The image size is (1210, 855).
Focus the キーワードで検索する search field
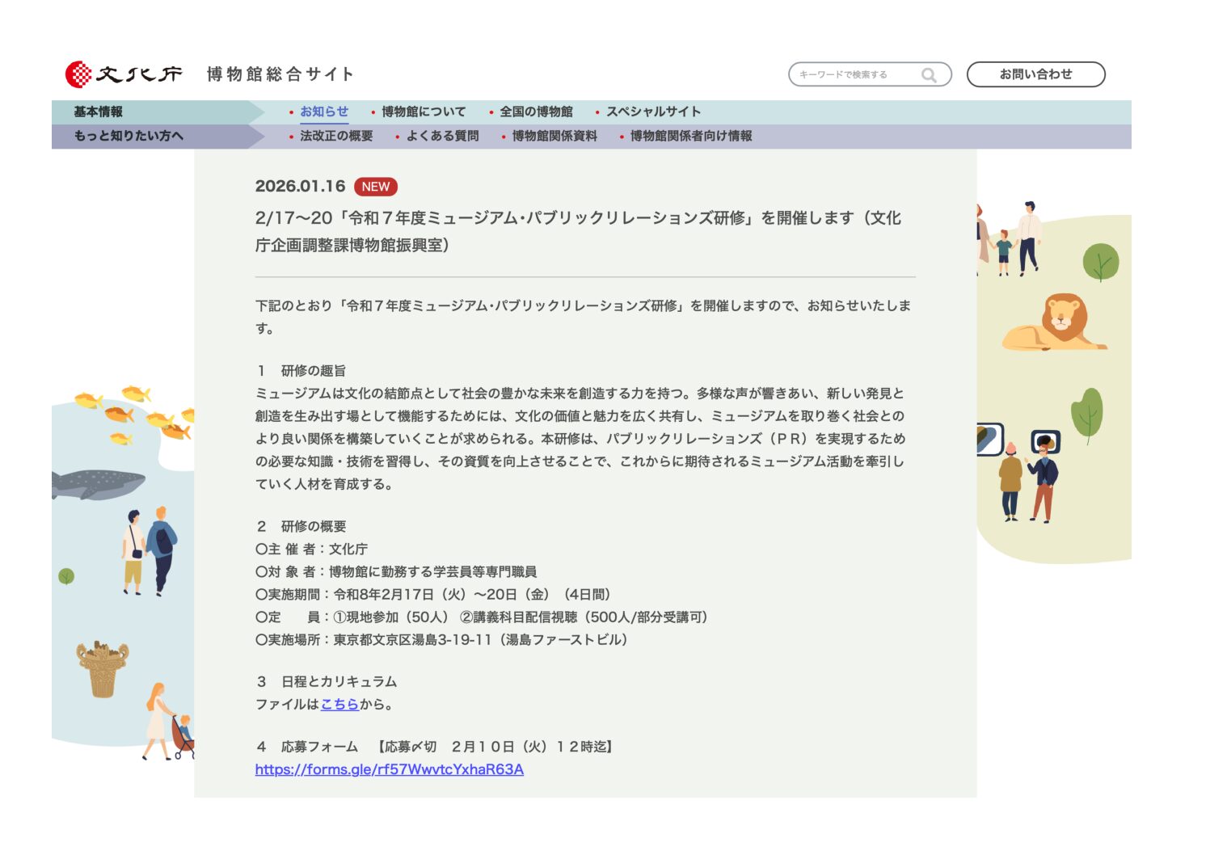[x=855, y=75]
